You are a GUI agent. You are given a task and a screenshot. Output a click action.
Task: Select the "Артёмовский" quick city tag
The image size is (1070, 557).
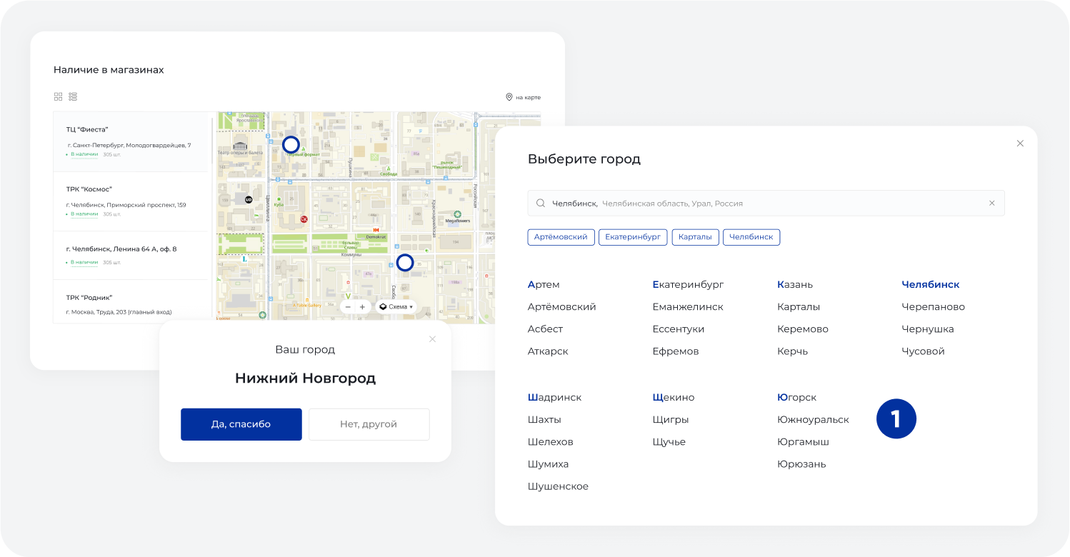point(561,237)
